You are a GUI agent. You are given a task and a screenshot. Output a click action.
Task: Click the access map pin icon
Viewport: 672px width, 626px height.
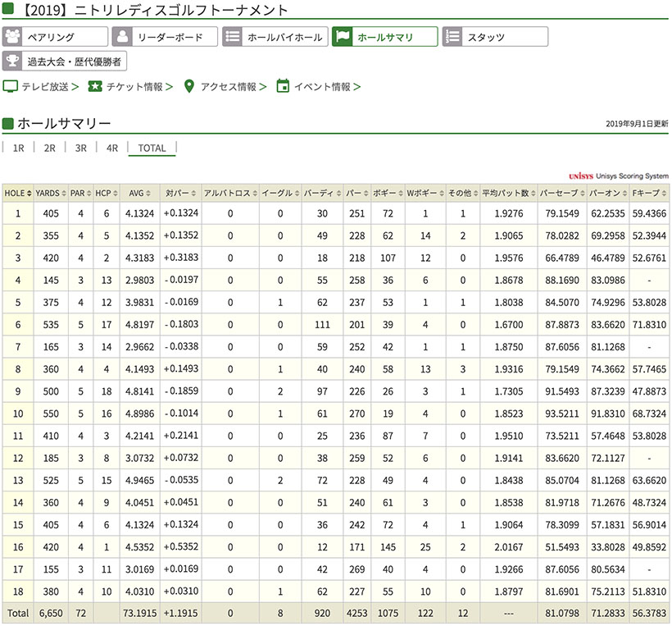[x=189, y=86]
